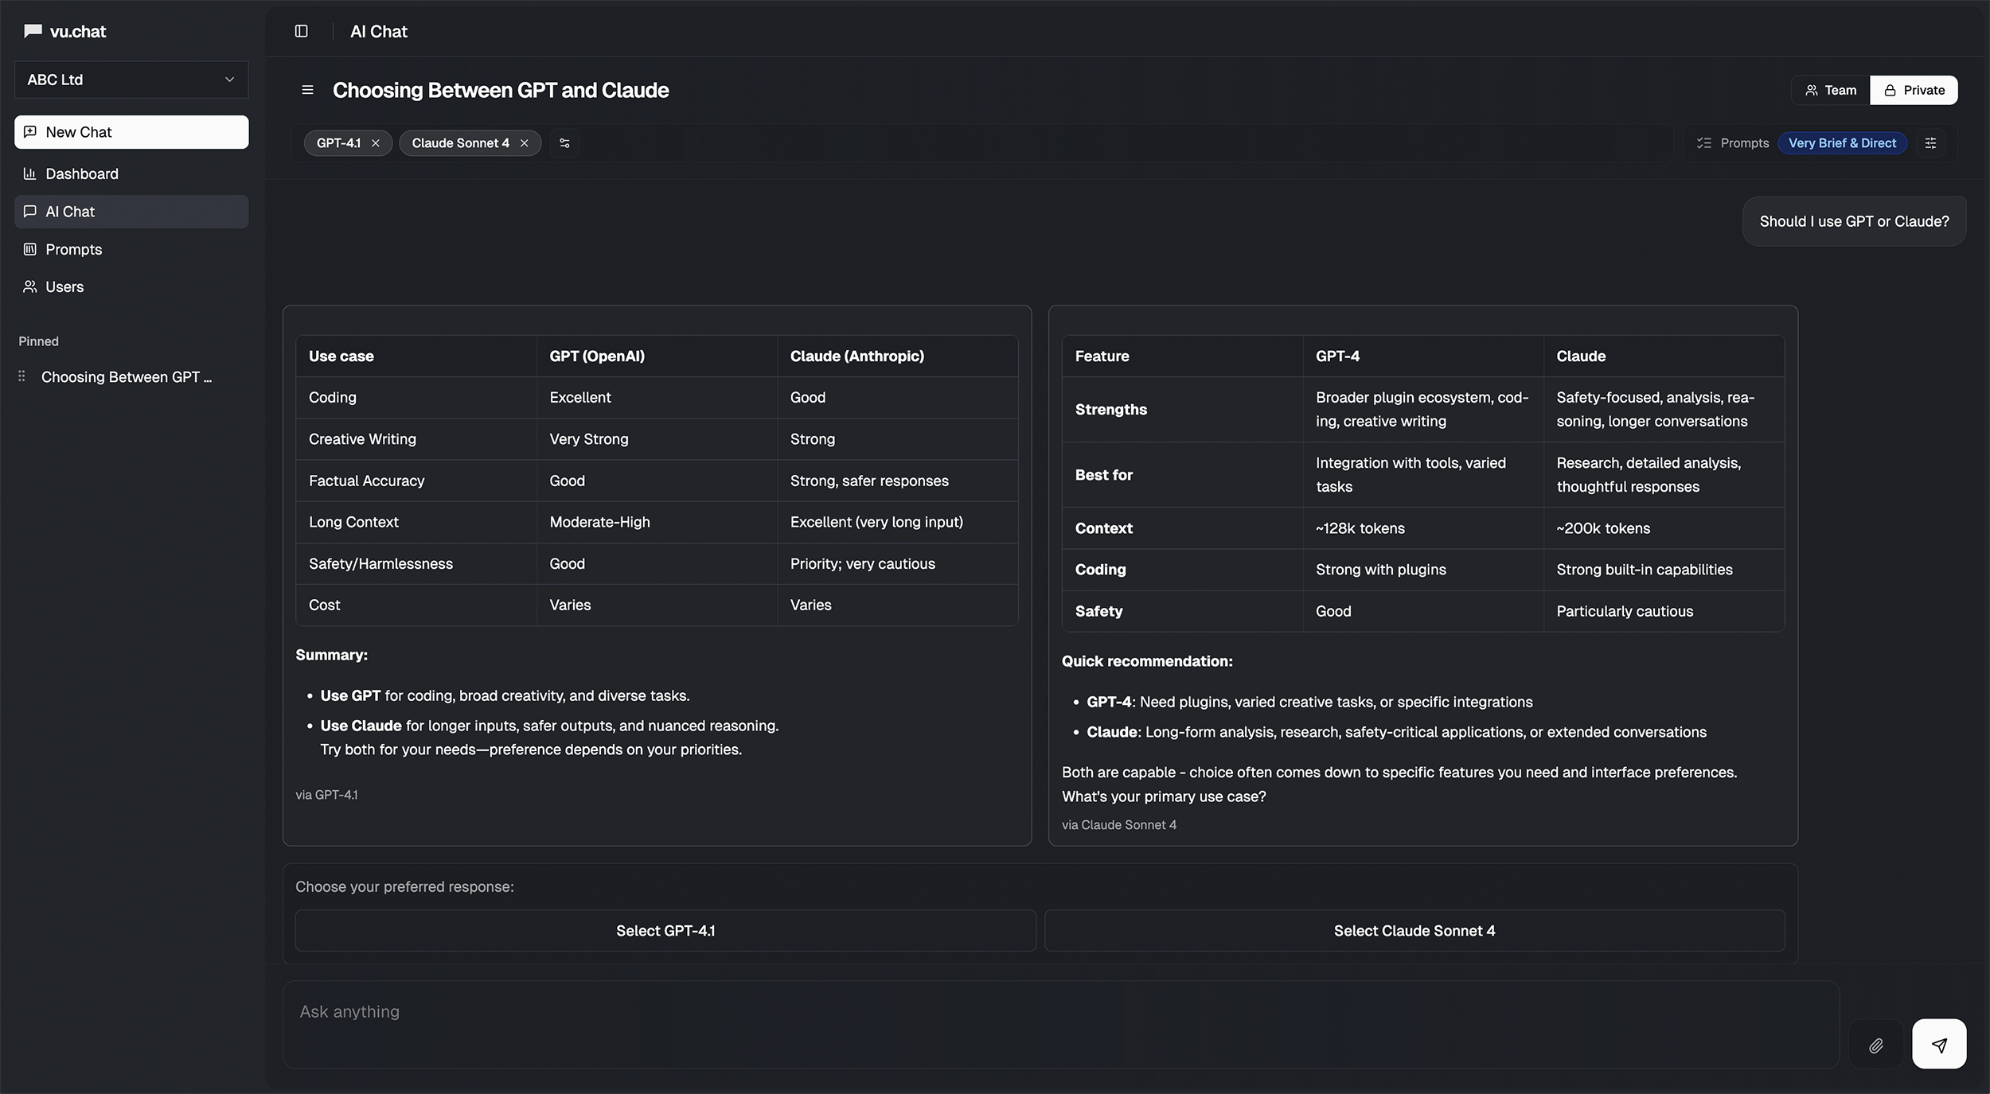Click the Prompts checklist icon
This screenshot has height=1094, width=1990.
[1704, 143]
